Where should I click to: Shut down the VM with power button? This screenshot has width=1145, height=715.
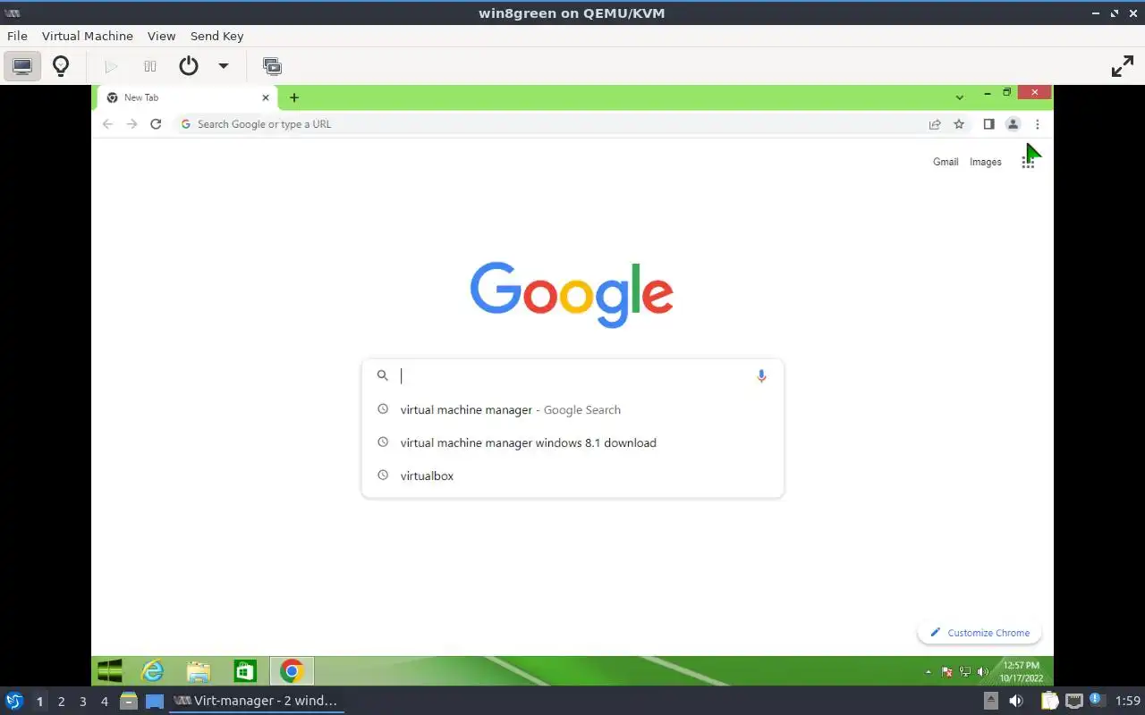pyautogui.click(x=189, y=66)
